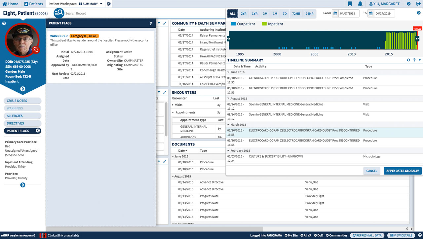Select the 3M time range
Viewport: 423px width, 239px height.
click(265, 14)
